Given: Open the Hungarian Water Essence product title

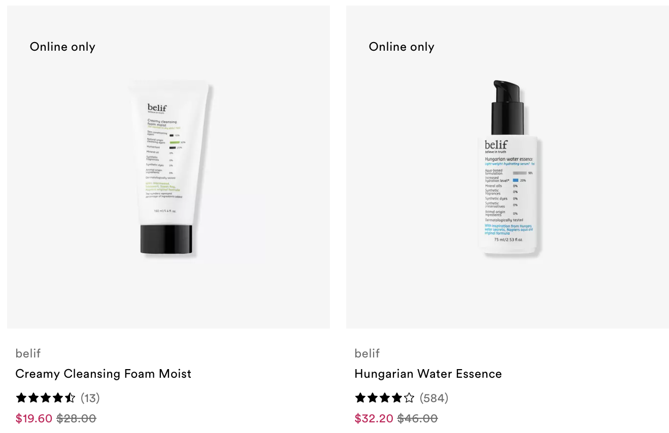Looking at the screenshot, I should click(x=428, y=374).
